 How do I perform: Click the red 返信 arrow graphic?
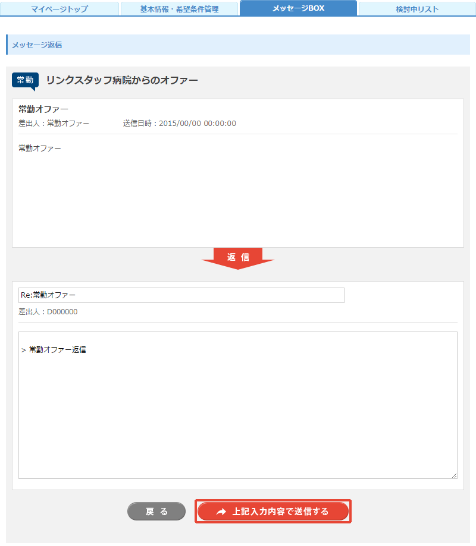[238, 258]
